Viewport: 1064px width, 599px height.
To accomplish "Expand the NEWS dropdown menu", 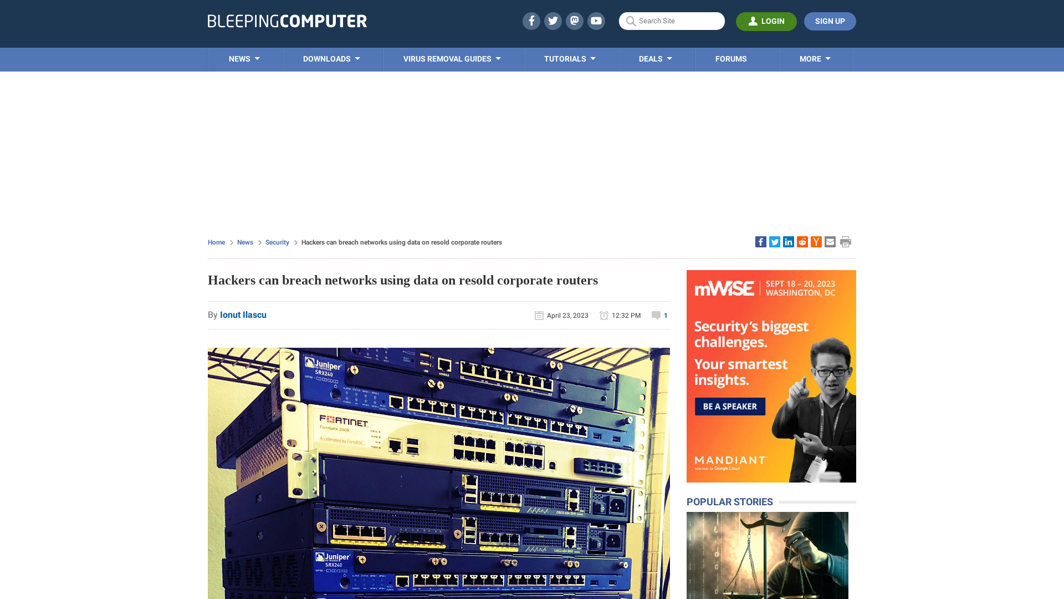I will point(244,58).
